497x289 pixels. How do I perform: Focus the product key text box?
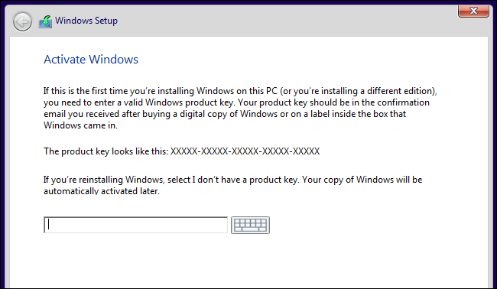point(135,225)
